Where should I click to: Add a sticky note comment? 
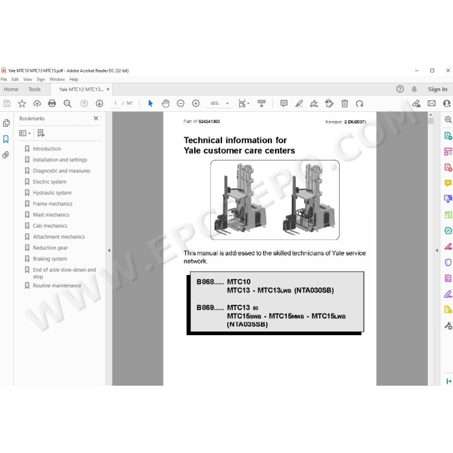(283, 104)
